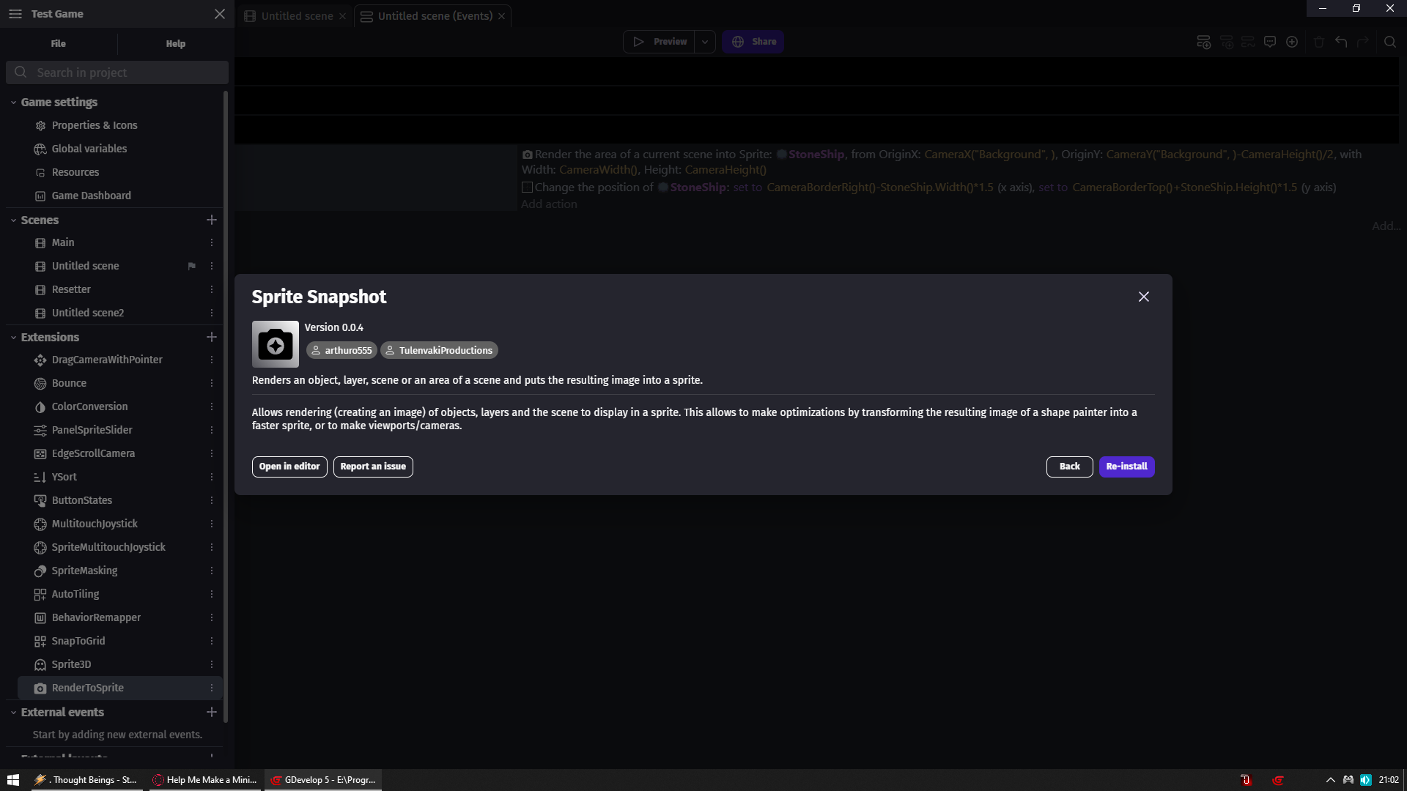Click the add Scenes plus icon

212,220
